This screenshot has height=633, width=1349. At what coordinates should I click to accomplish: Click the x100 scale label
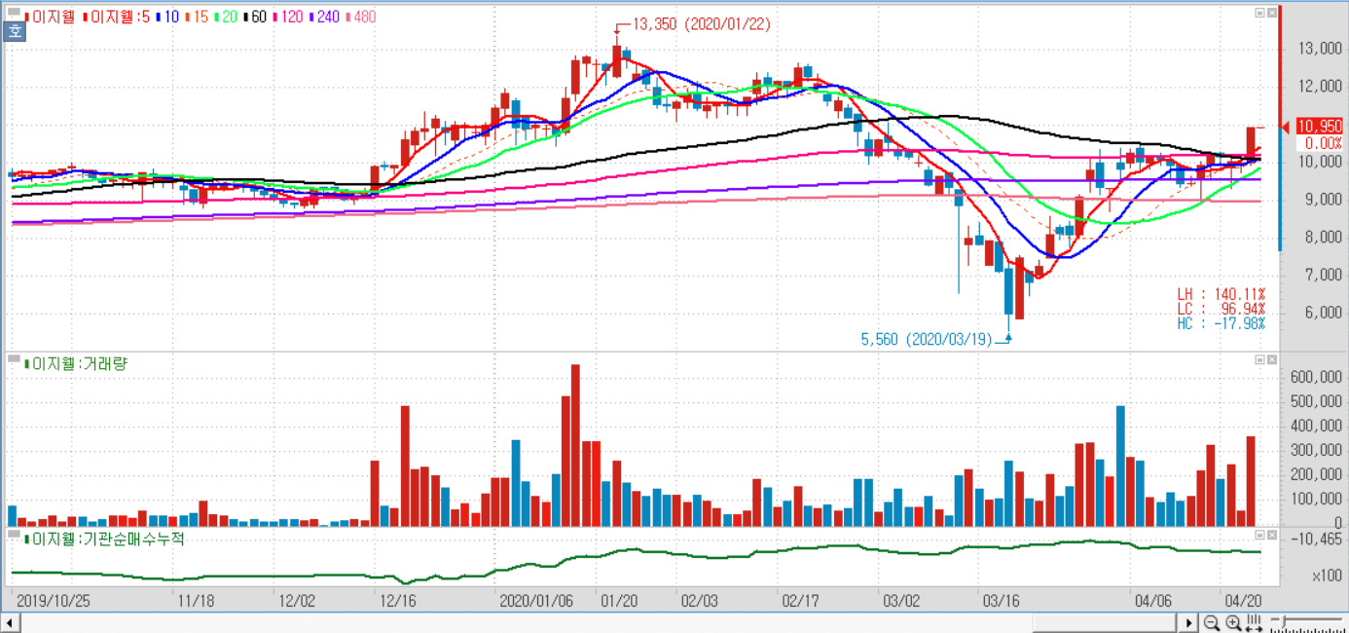click(1327, 577)
